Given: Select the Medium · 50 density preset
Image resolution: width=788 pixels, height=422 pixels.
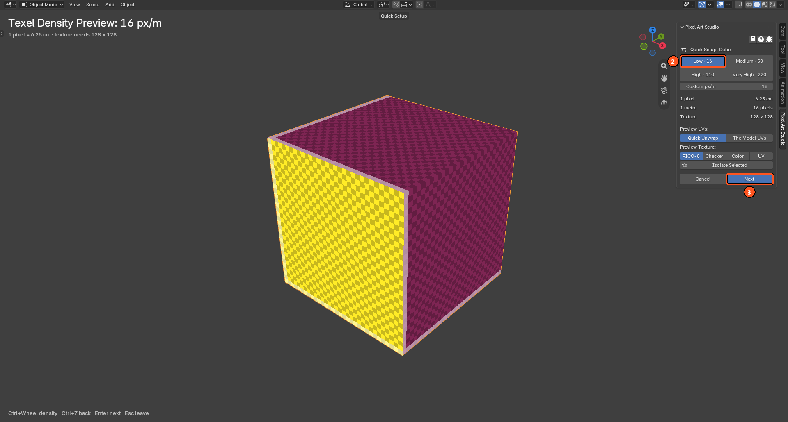Looking at the screenshot, I should (x=749, y=61).
